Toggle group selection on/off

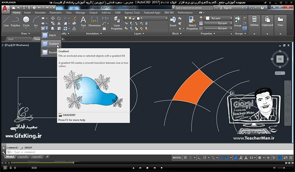tap(244, 28)
